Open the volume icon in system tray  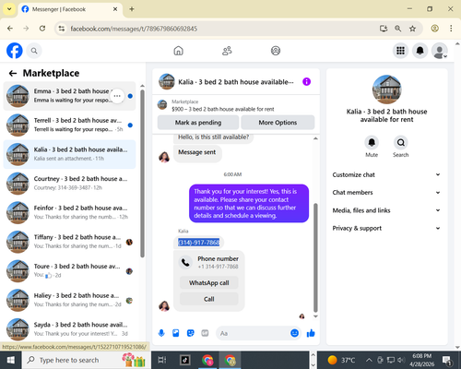coord(401,360)
